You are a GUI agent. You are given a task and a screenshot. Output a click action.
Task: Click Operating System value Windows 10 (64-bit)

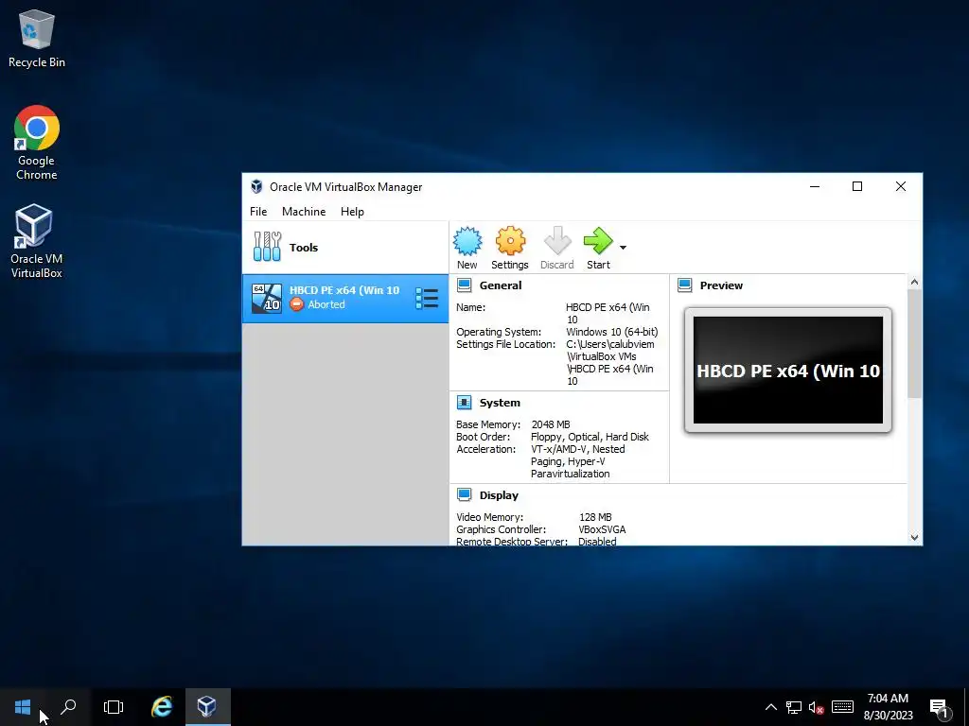pos(612,332)
